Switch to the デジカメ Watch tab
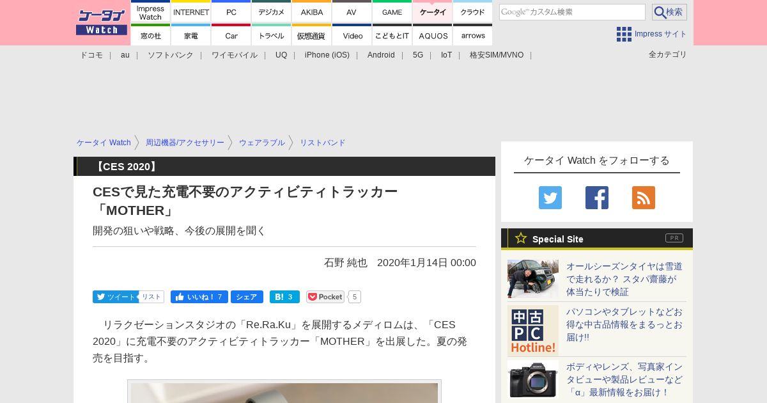The width and height of the screenshot is (767, 403). click(x=272, y=12)
